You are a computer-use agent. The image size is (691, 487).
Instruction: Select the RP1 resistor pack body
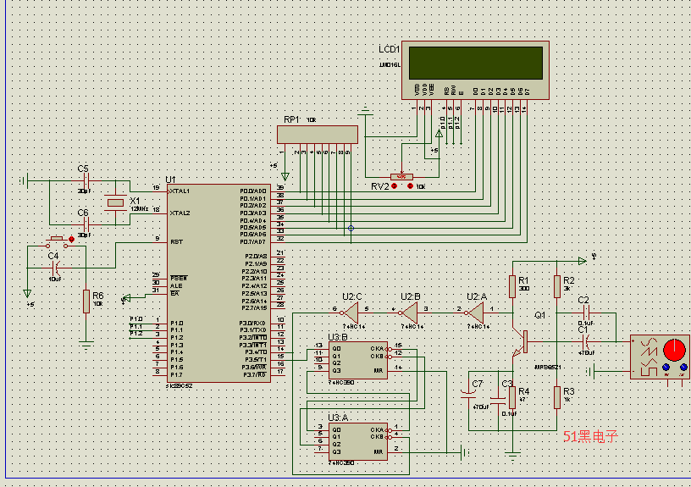pos(318,135)
